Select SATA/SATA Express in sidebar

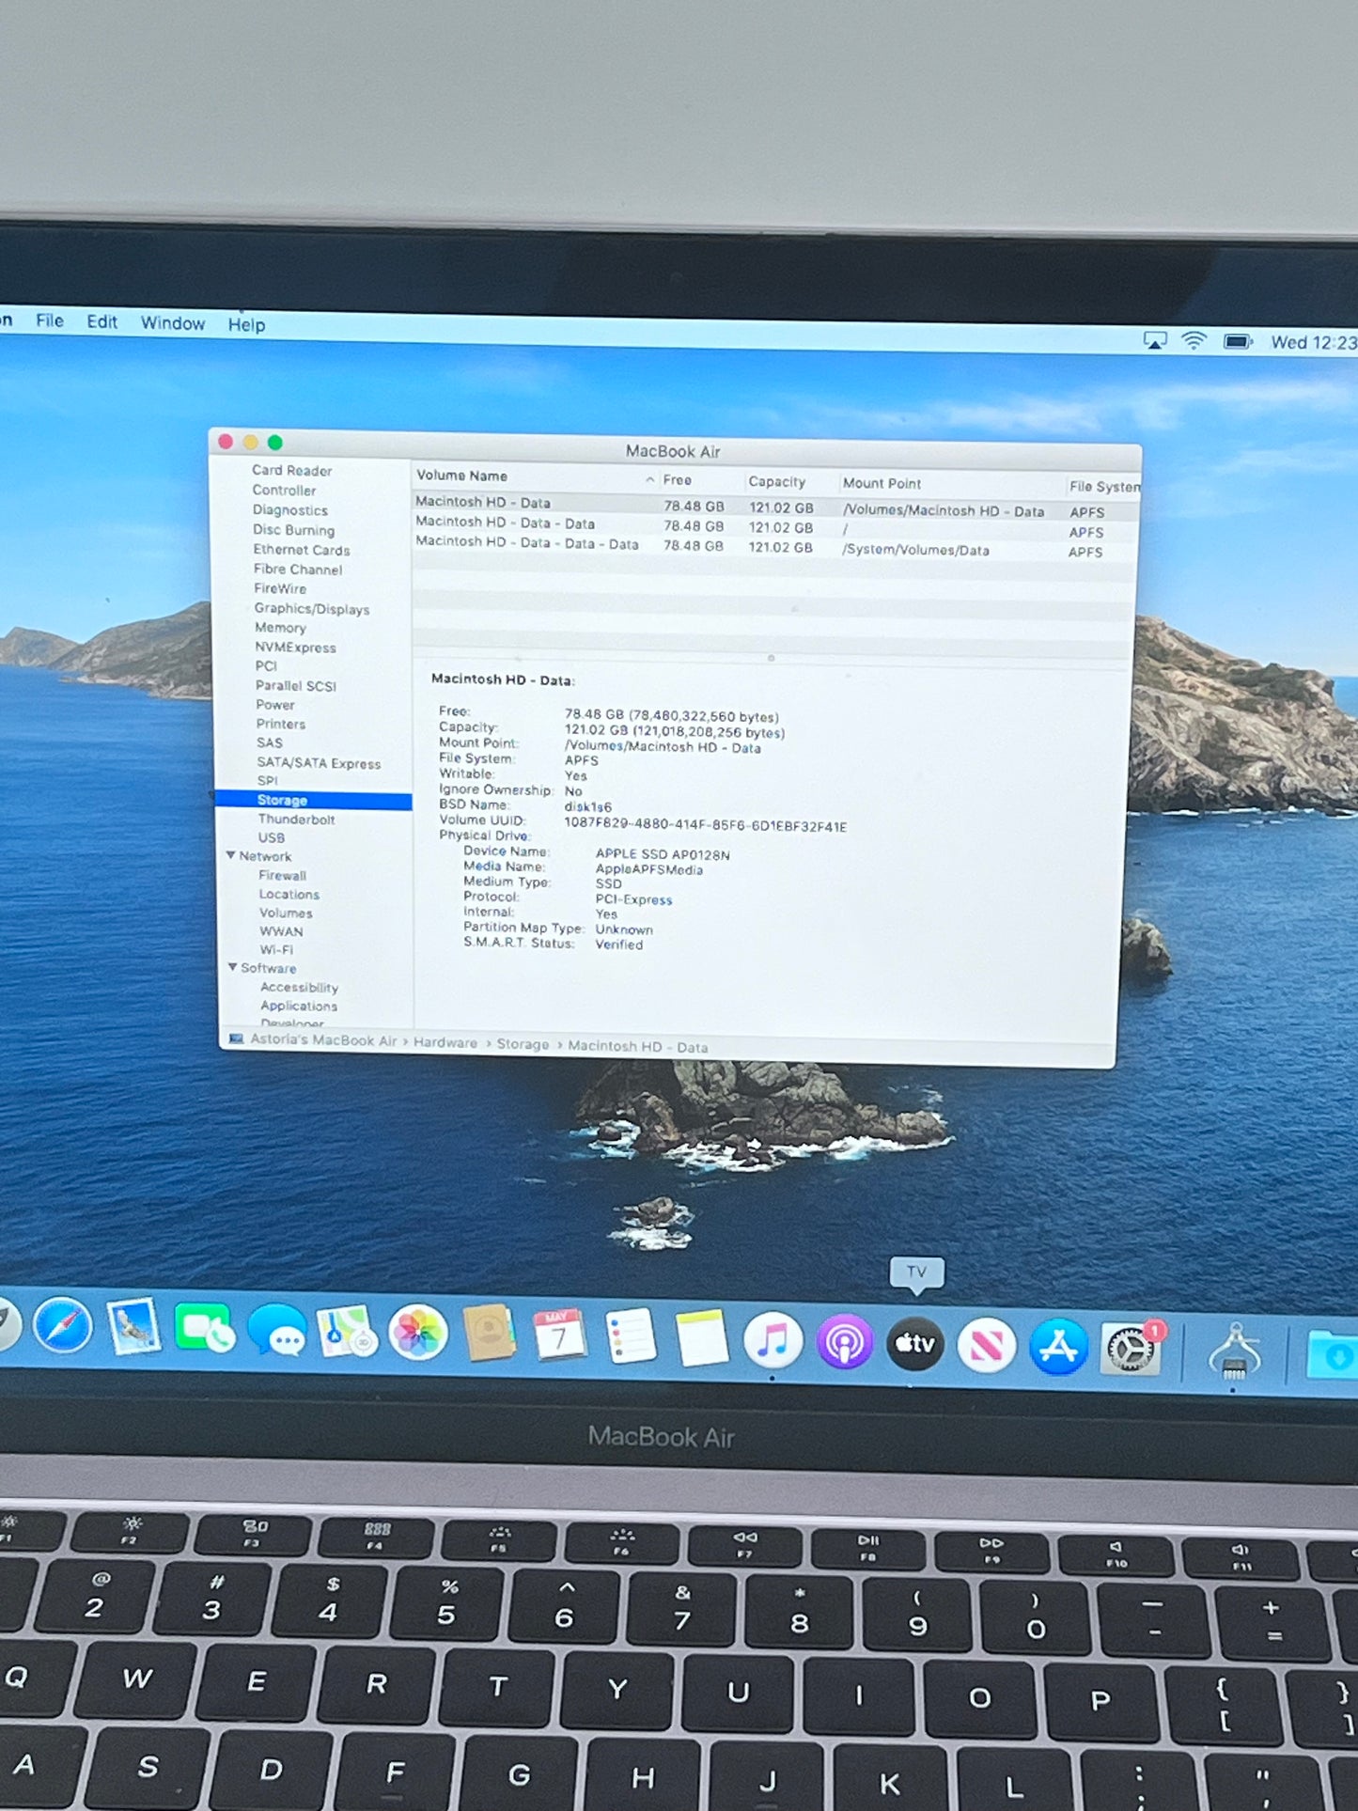tap(319, 762)
